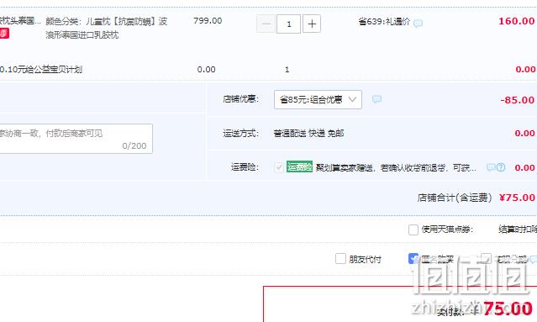Click 店铺合计(含运费) ¥75.00 total
The image size is (537, 322).
point(476,198)
